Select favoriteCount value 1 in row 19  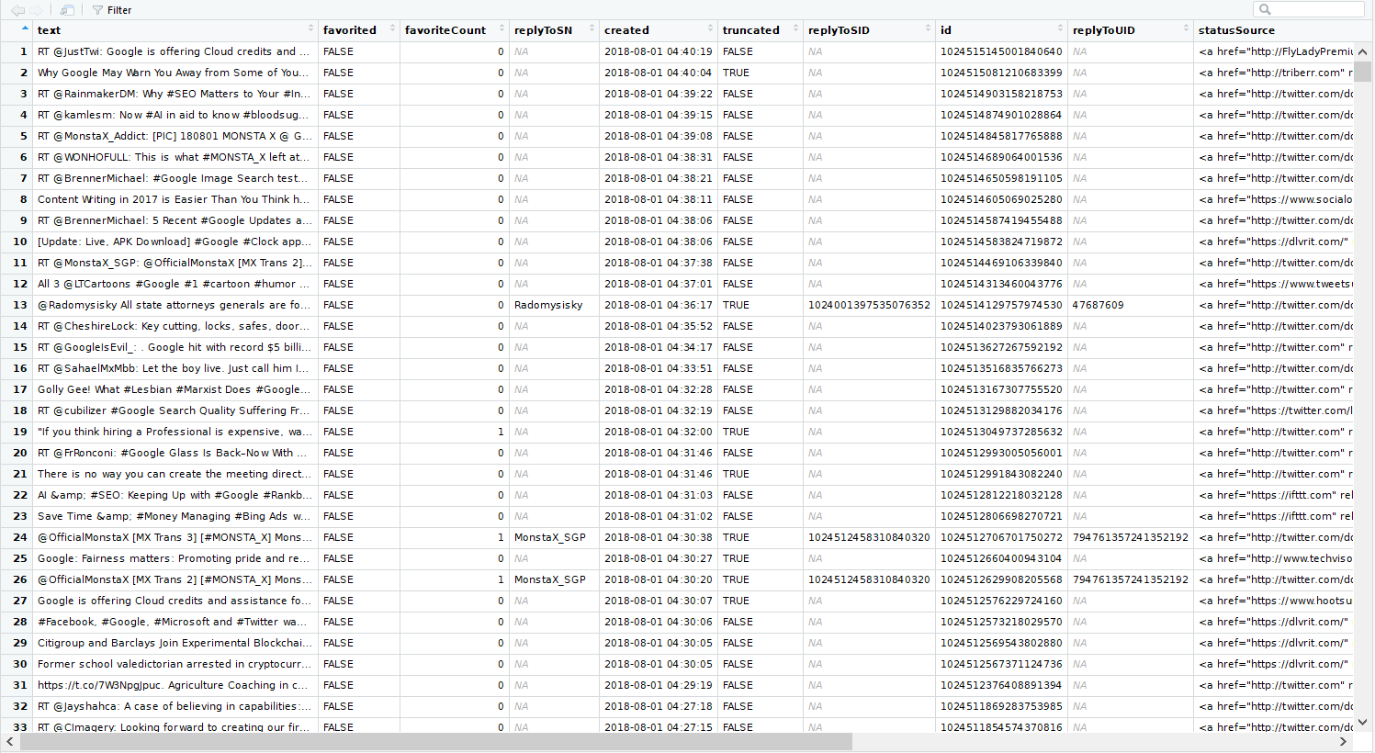[455, 432]
